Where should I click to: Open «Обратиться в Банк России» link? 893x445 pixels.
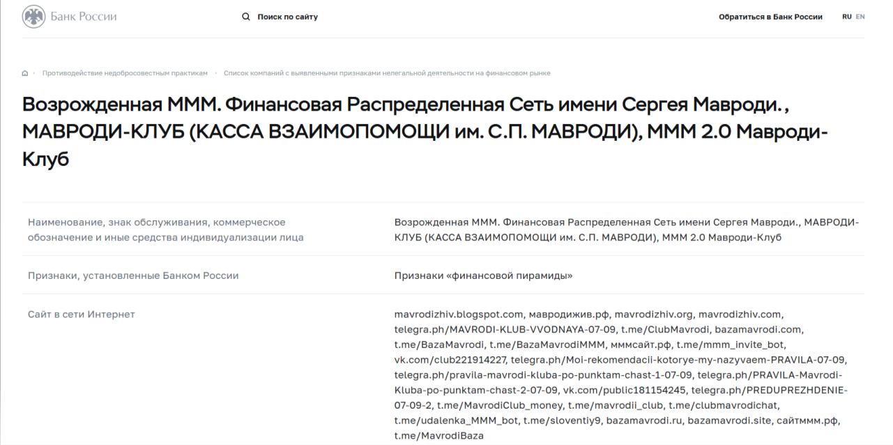(x=770, y=17)
